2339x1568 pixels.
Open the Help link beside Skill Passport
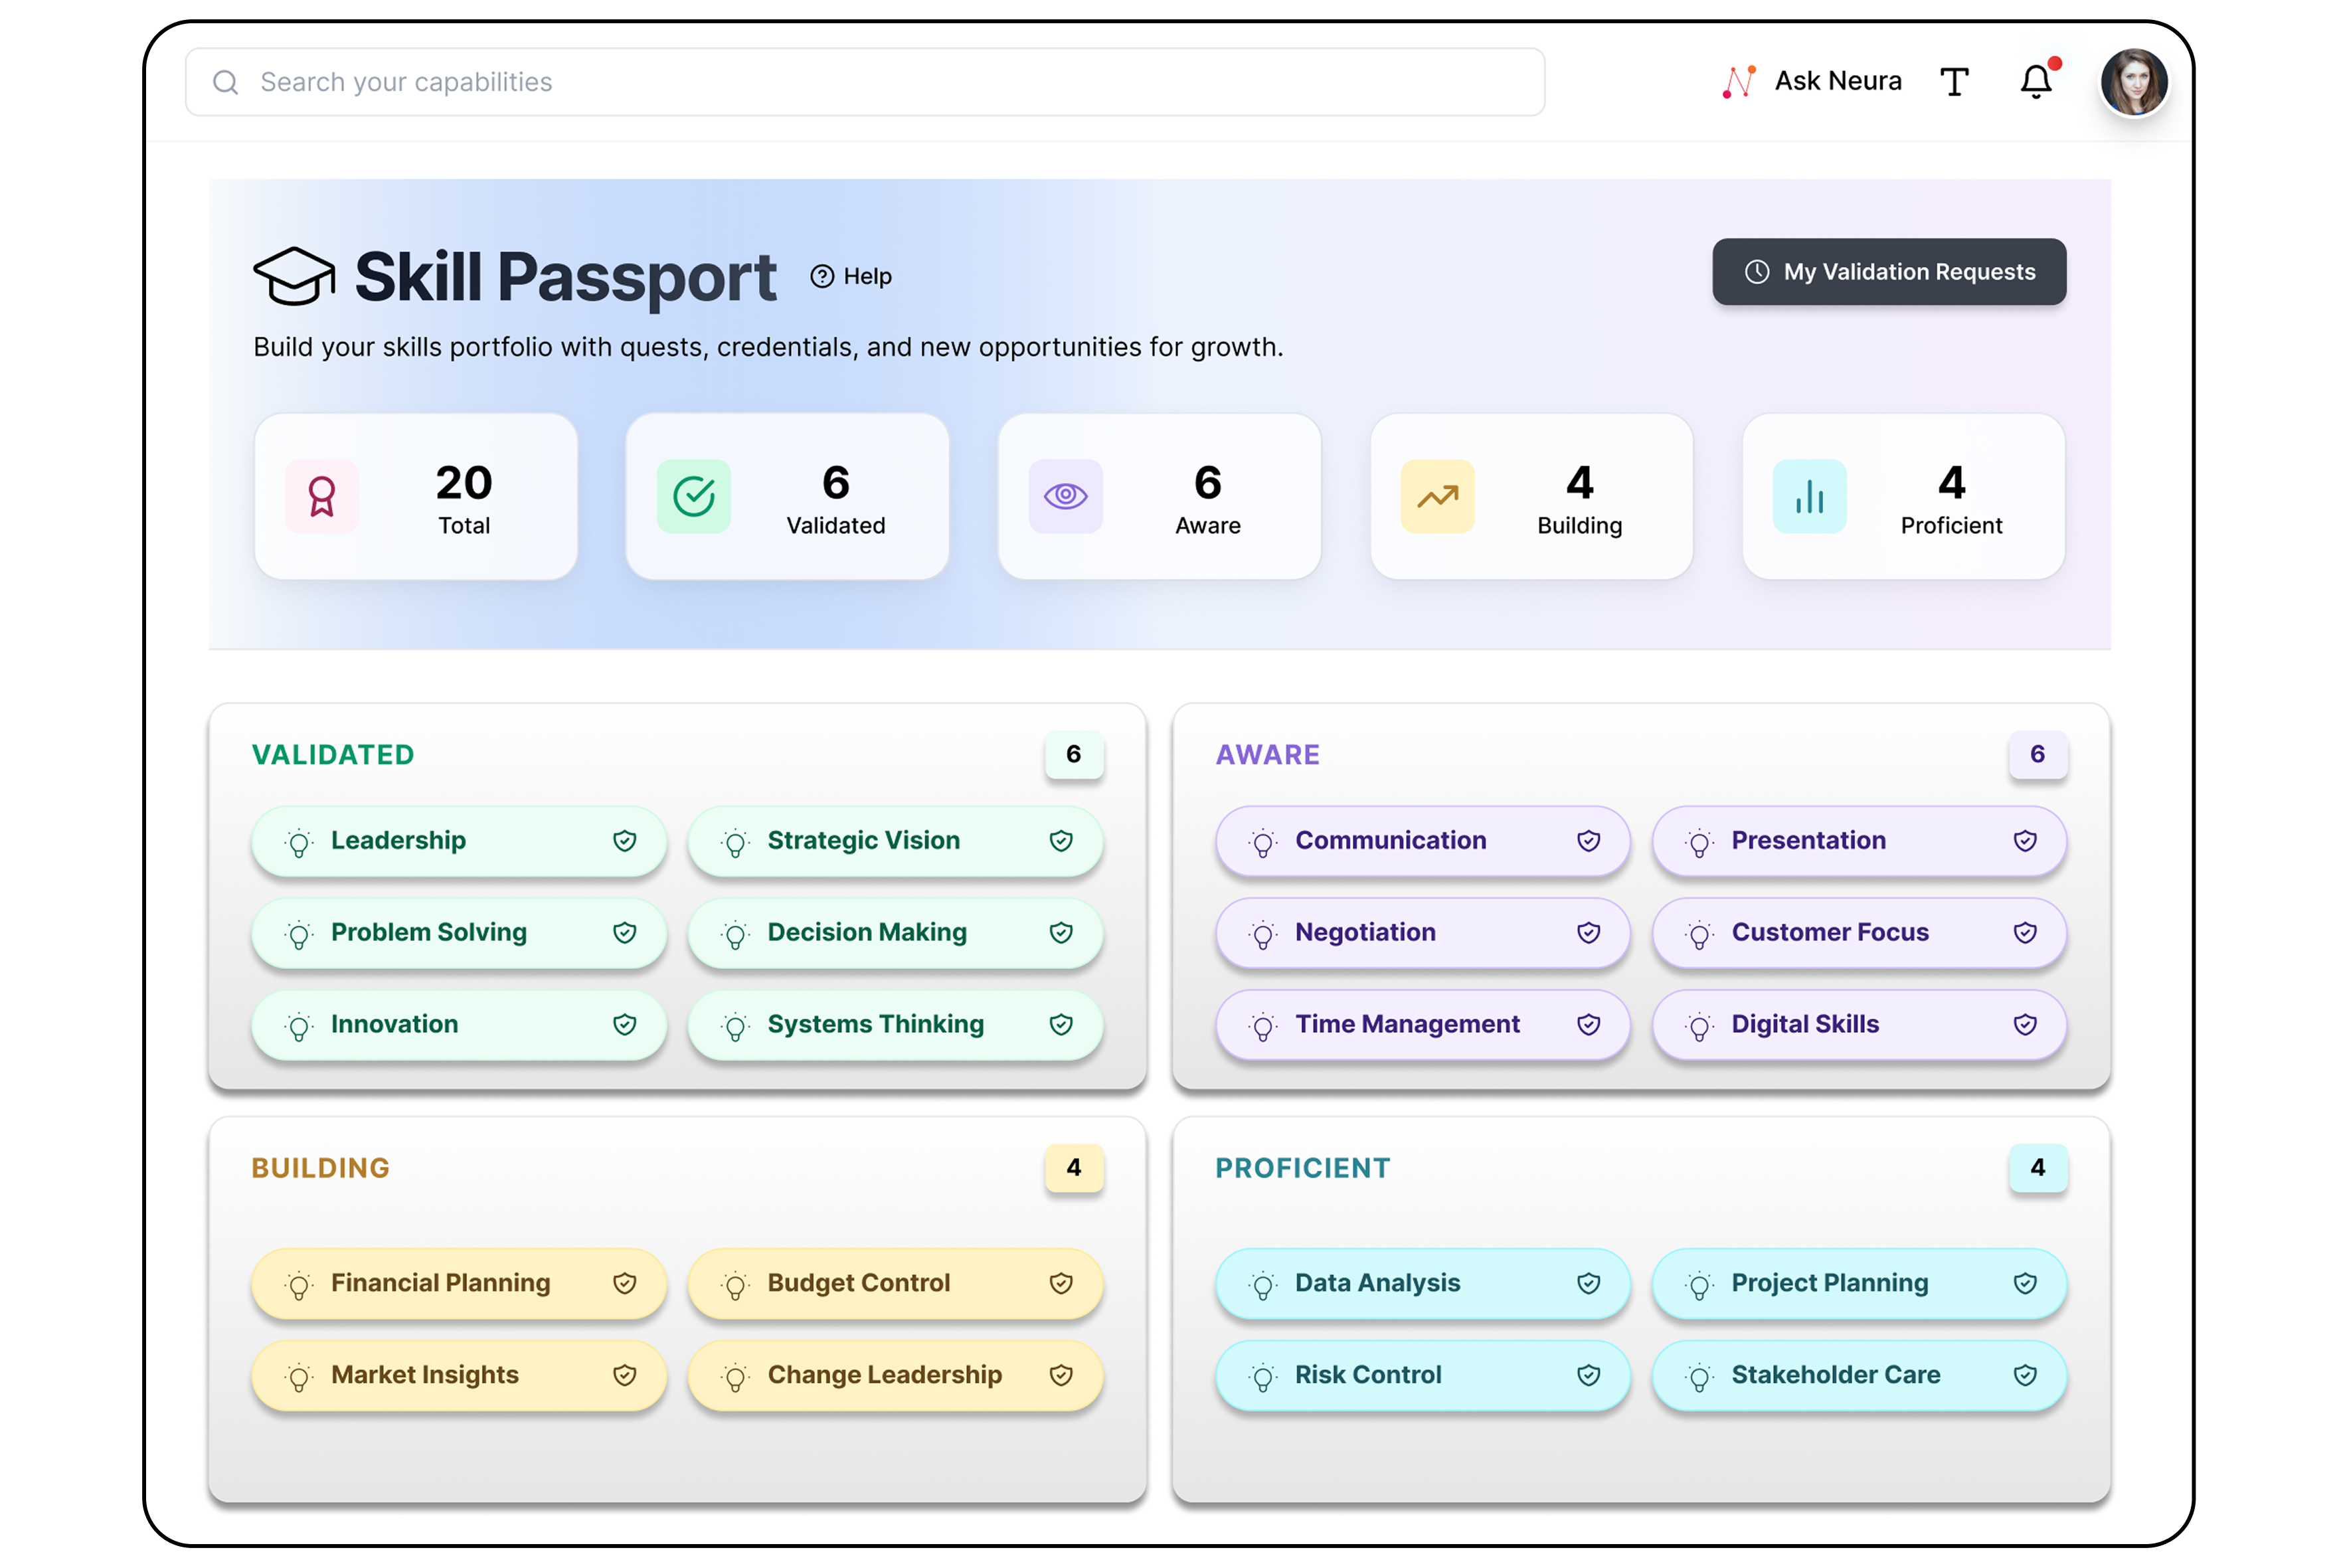[x=850, y=276]
